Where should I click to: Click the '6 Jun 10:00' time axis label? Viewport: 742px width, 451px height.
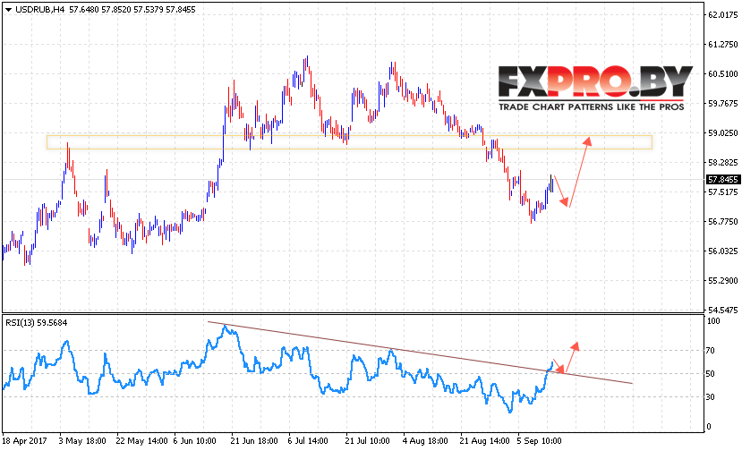click(x=194, y=441)
